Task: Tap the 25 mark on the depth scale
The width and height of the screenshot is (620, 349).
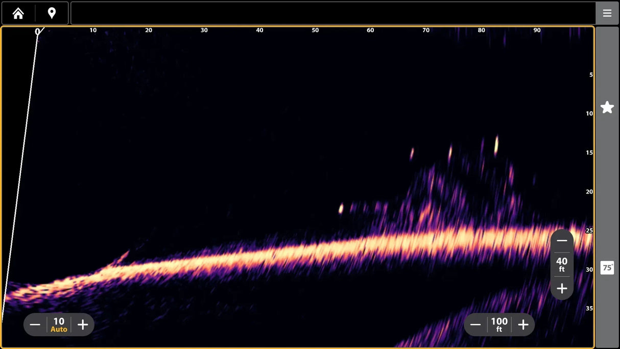Action: [588, 230]
